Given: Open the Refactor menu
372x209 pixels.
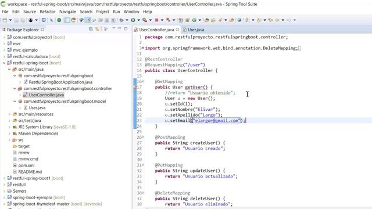Looking at the screenshot, I should coord(48,12).
